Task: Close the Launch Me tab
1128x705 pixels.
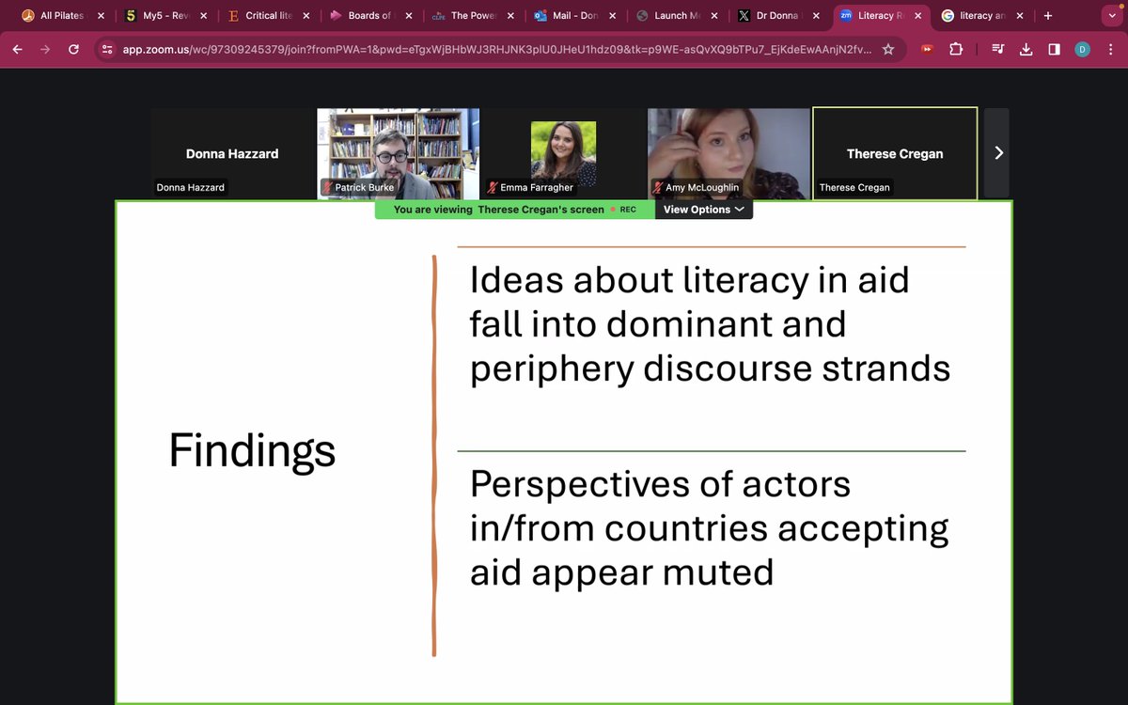Action: 714,15
